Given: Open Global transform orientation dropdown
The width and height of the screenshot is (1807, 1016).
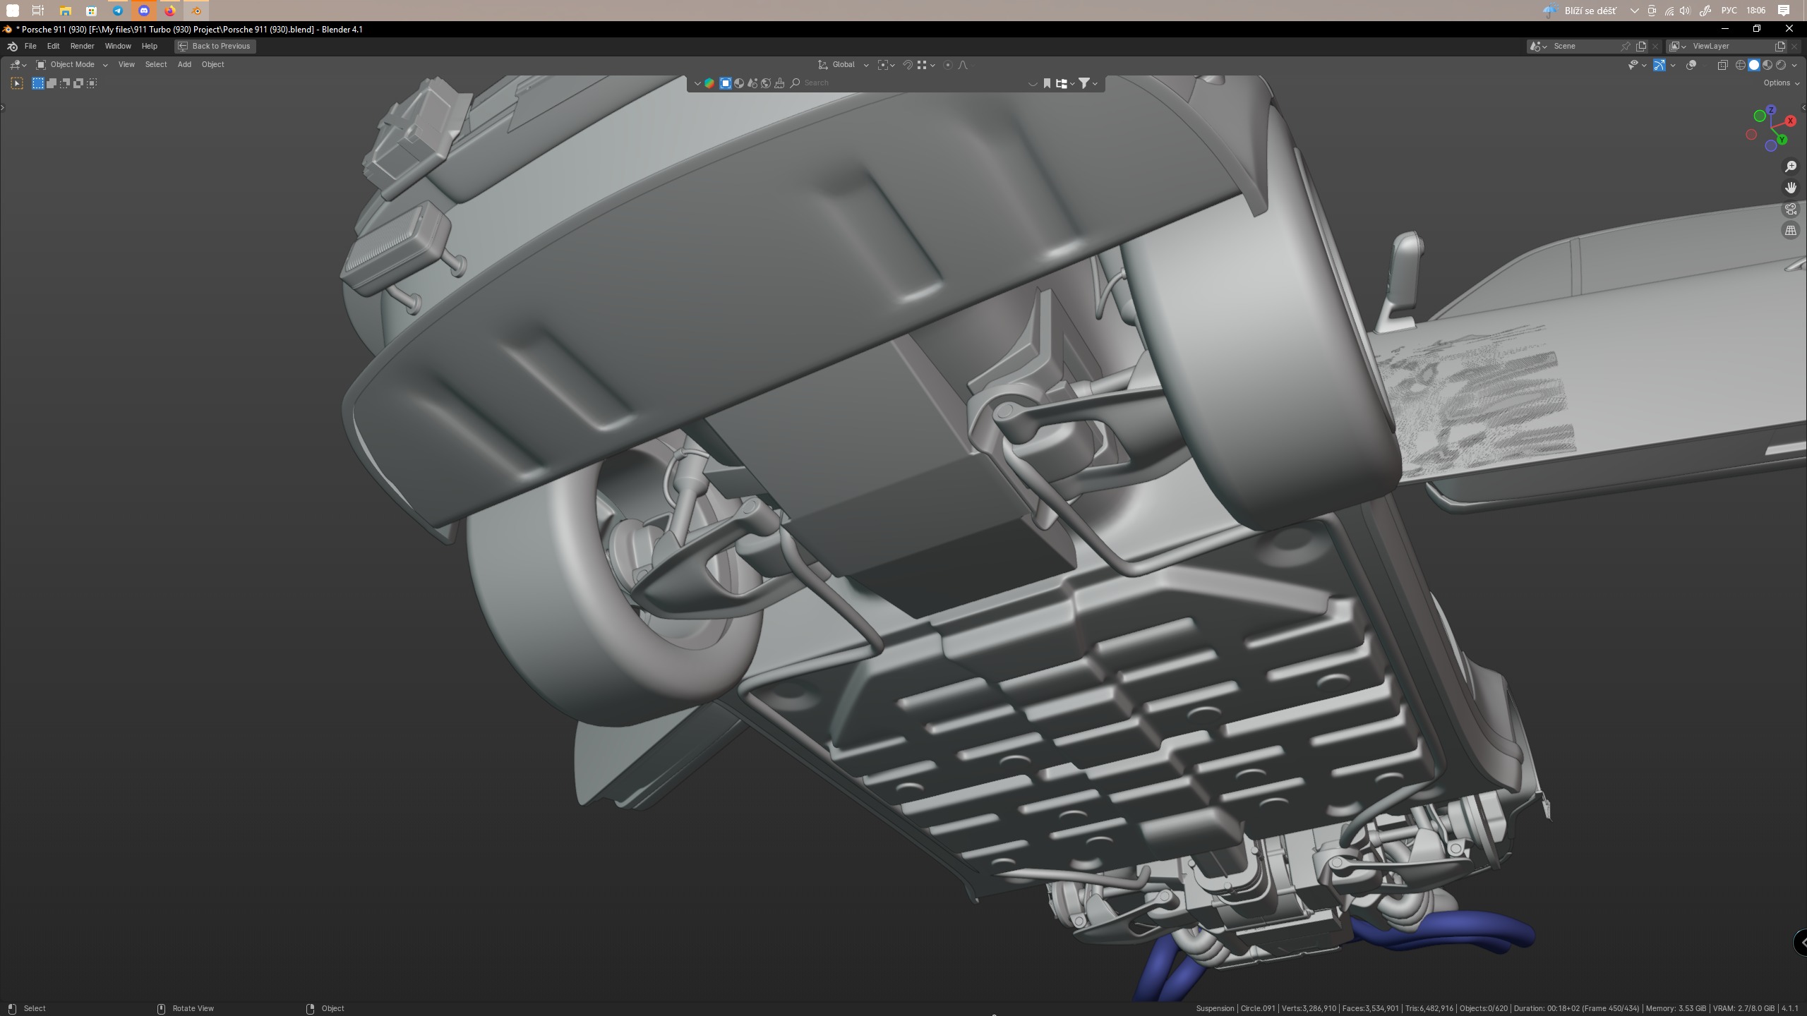Looking at the screenshot, I should click(x=844, y=65).
